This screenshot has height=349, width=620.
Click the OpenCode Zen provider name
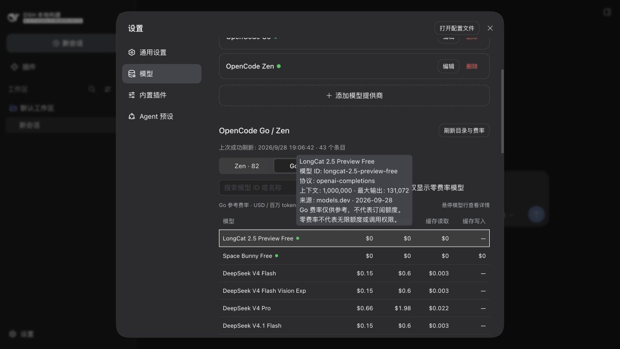coord(250,66)
